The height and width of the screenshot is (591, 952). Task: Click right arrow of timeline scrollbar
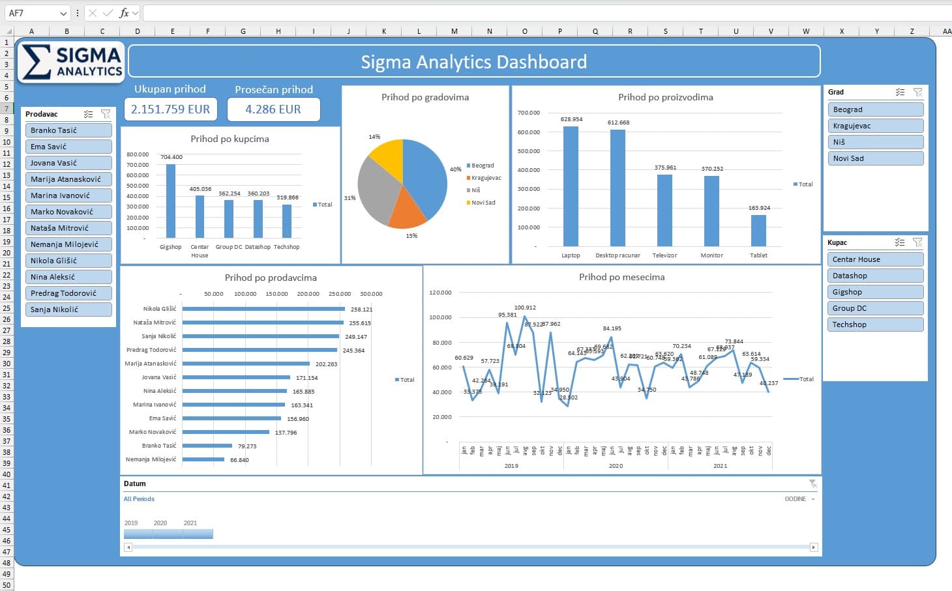tap(813, 547)
